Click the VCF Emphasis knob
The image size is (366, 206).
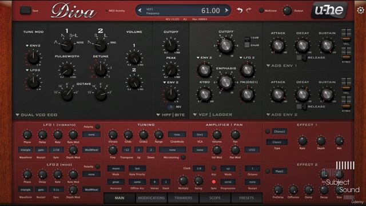click(x=226, y=82)
